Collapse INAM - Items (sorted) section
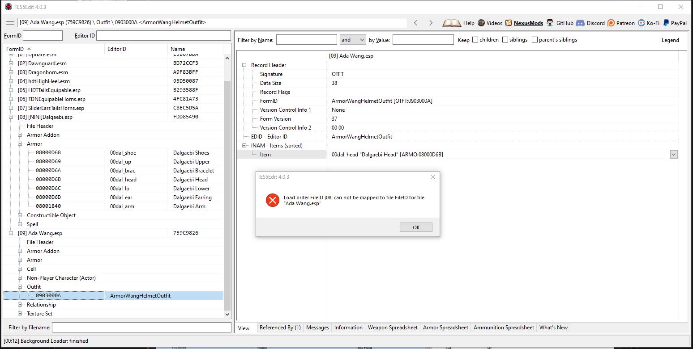Screen dimensions: 693x349 (244, 146)
